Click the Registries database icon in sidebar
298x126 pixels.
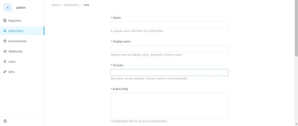pyautogui.click(x=5, y=20)
